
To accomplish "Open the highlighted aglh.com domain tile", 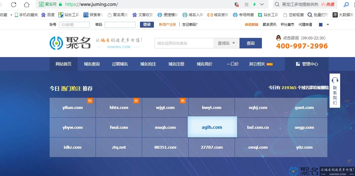I will point(212,127).
